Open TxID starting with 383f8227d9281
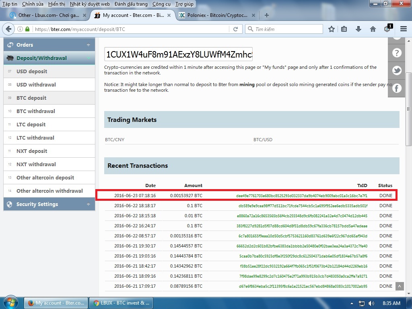 point(302,226)
